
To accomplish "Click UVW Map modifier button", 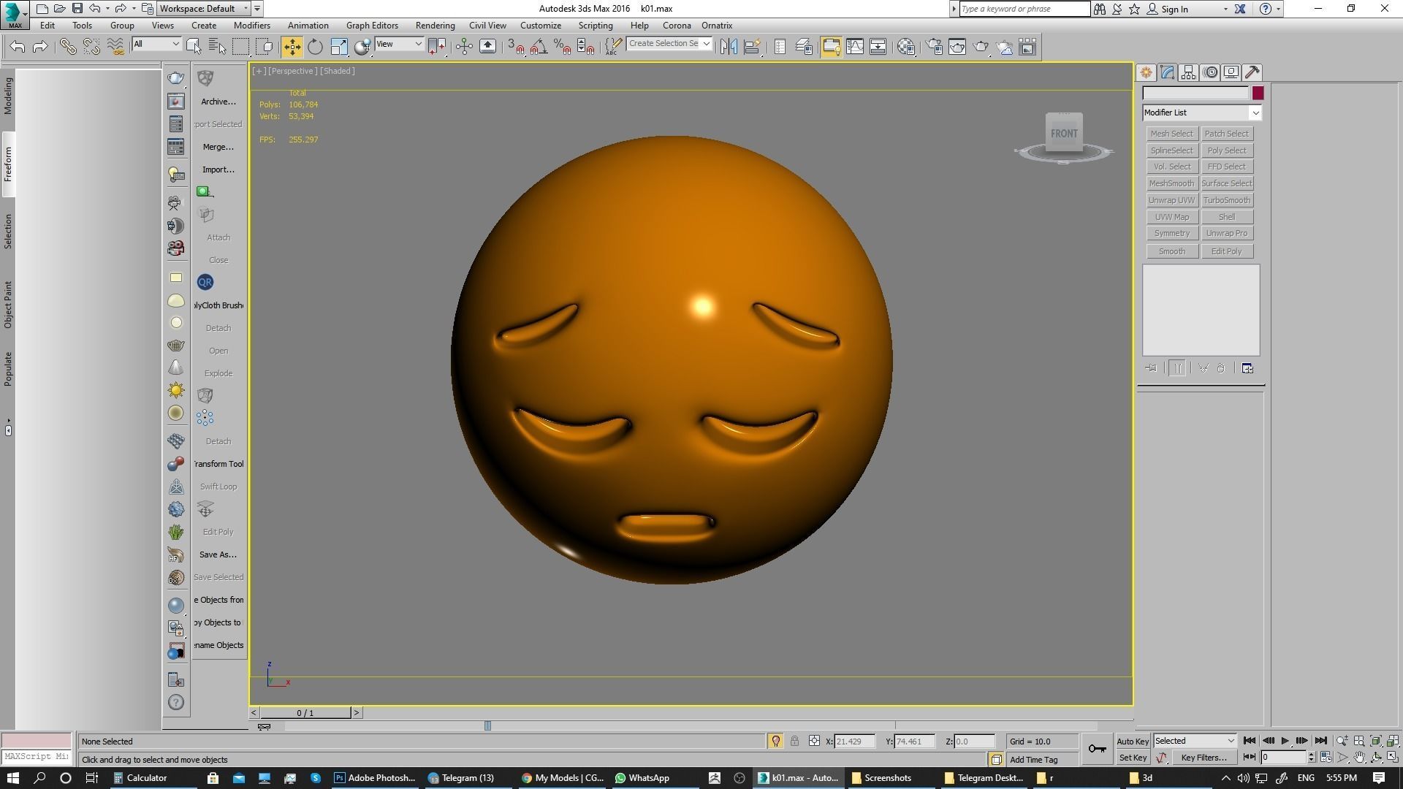I will pos(1171,217).
